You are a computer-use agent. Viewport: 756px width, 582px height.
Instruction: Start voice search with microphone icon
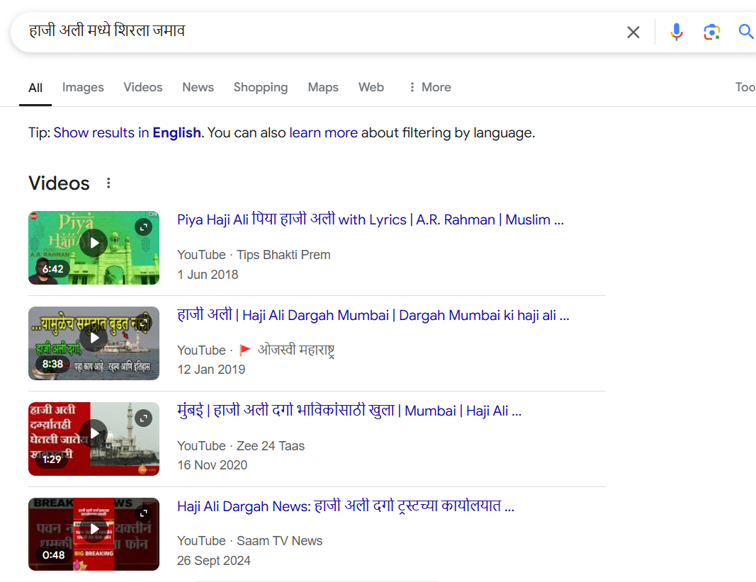click(x=677, y=33)
